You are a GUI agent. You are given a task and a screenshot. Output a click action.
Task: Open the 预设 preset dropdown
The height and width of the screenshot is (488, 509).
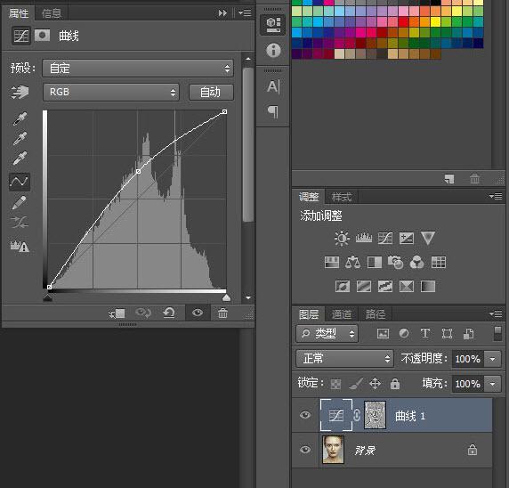tap(138, 69)
